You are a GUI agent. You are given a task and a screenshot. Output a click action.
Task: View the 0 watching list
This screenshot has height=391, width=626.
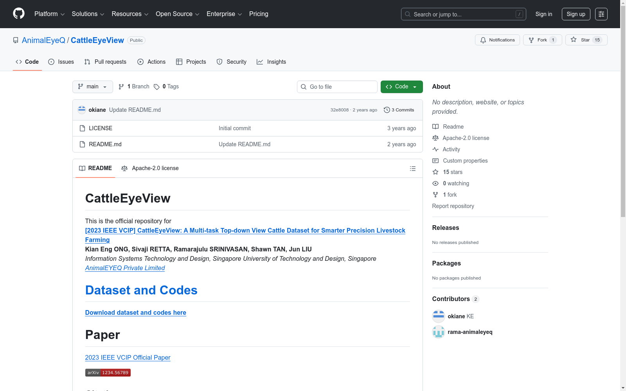451,183
